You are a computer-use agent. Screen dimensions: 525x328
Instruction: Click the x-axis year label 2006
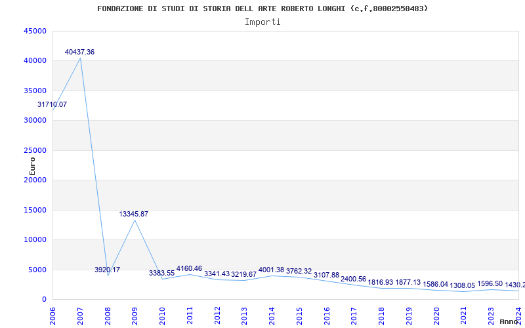tap(52, 316)
